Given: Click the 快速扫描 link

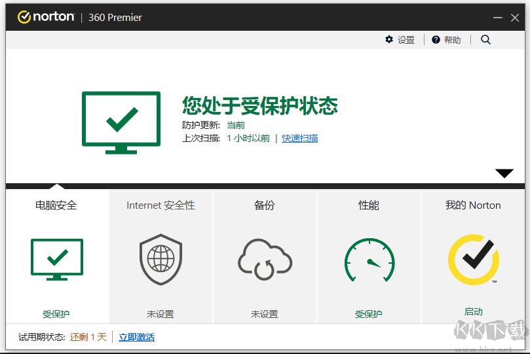Looking at the screenshot, I should [x=300, y=138].
